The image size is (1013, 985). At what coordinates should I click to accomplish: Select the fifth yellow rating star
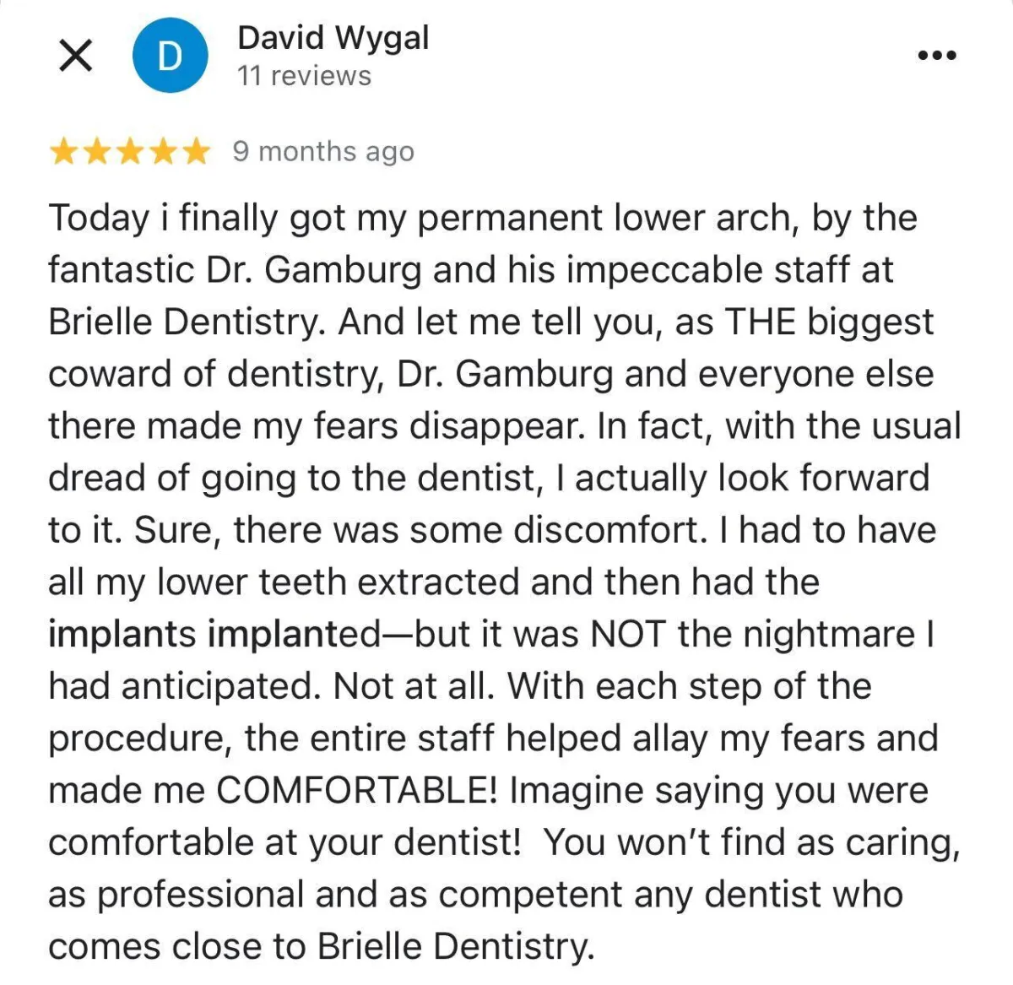195,152
